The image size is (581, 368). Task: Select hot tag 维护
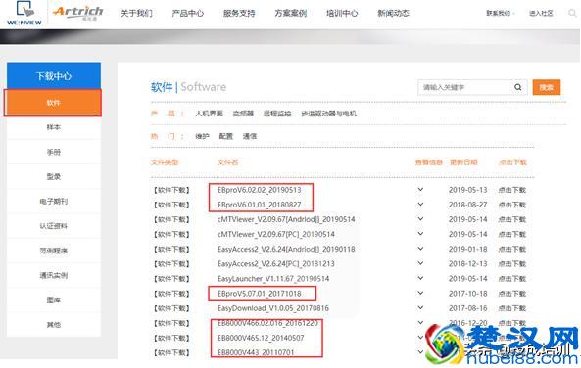click(202, 136)
